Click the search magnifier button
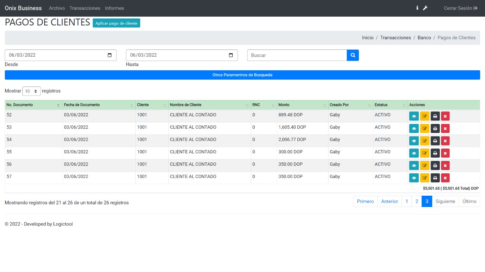485x272 pixels. click(353, 55)
